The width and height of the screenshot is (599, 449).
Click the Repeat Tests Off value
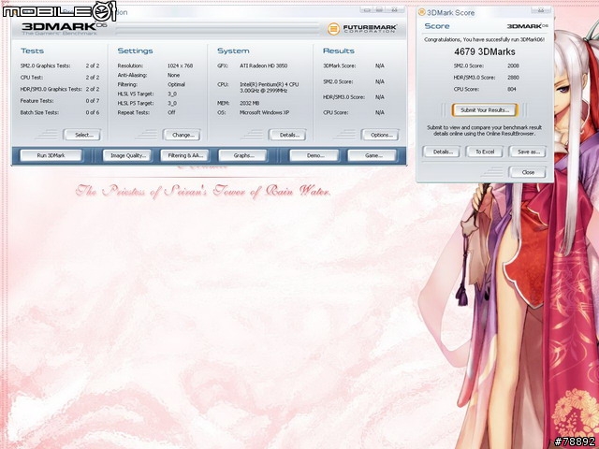(x=171, y=112)
